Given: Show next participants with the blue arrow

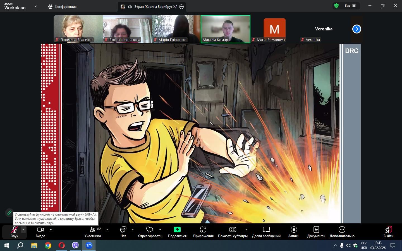Looking at the screenshot, I should click(356, 29).
